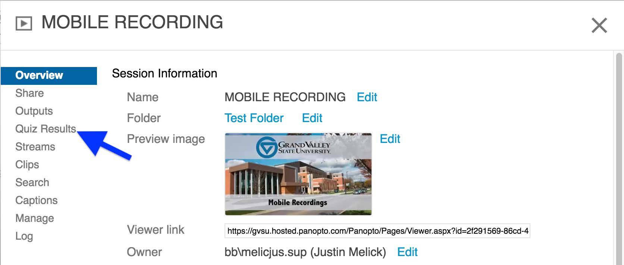Select Manage in the sidebar
The height and width of the screenshot is (265, 624).
click(x=35, y=218)
